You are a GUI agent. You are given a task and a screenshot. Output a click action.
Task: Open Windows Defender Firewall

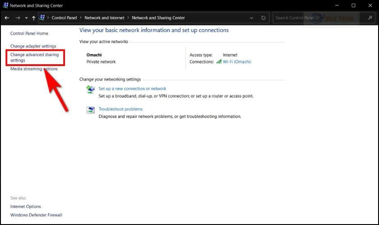click(x=36, y=215)
